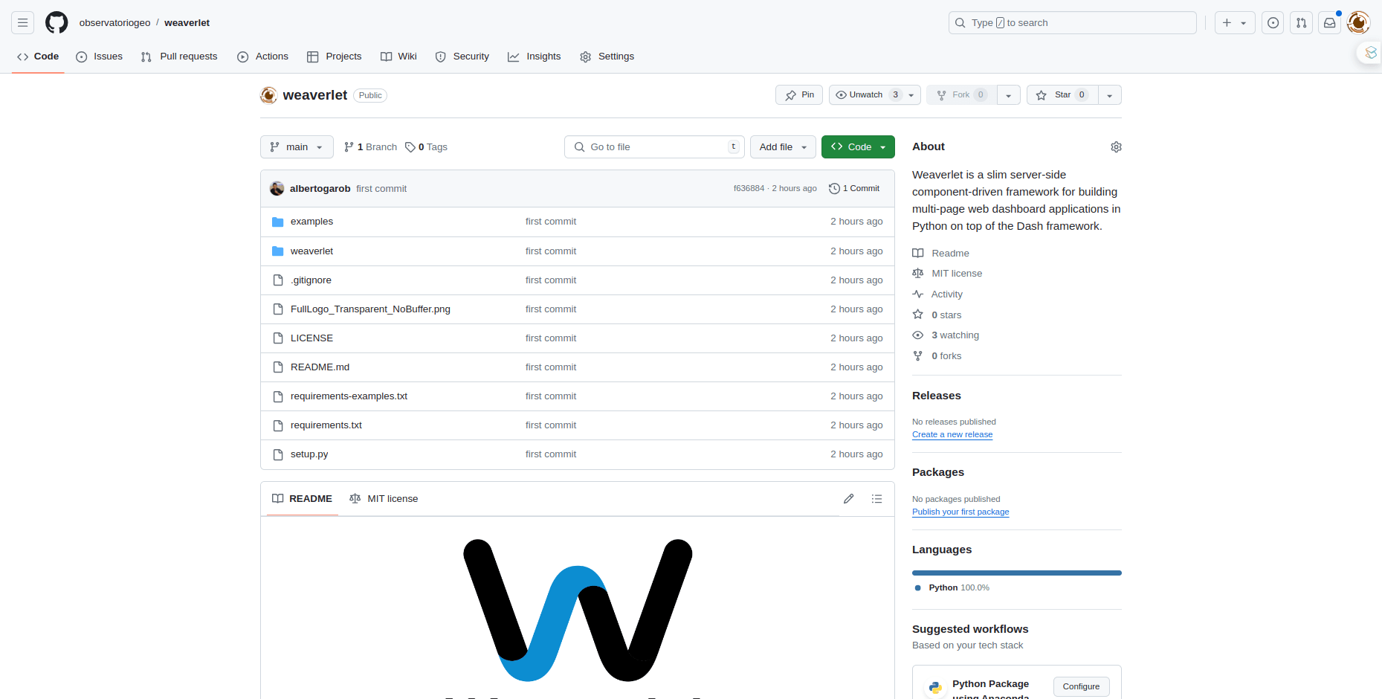Open the issues inbox icon in header
The width and height of the screenshot is (1382, 699).
[1273, 23]
